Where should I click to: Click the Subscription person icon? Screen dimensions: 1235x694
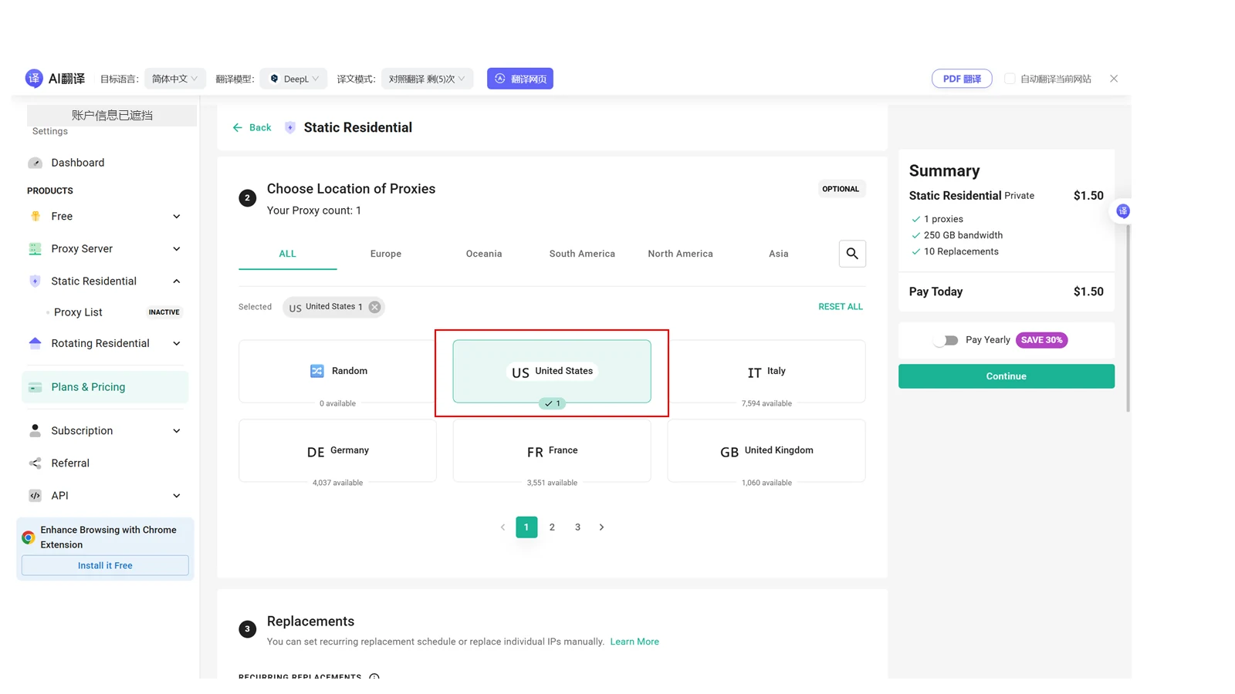click(35, 431)
